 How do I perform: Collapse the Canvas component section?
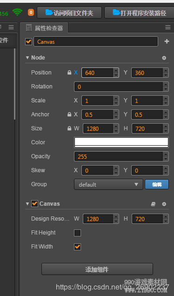(x=27, y=204)
